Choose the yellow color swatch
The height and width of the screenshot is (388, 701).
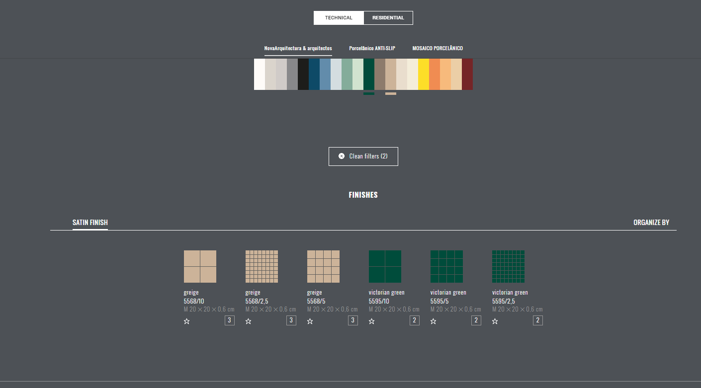tap(424, 74)
